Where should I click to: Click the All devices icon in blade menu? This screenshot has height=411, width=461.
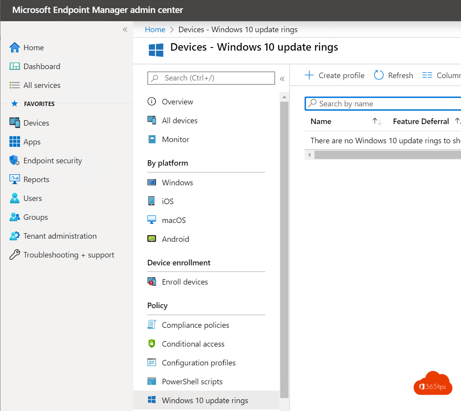click(152, 120)
